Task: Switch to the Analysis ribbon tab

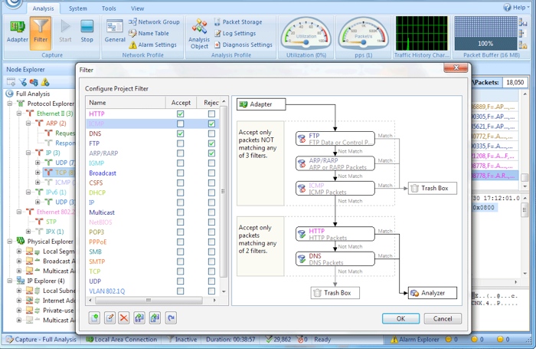Action: point(43,8)
